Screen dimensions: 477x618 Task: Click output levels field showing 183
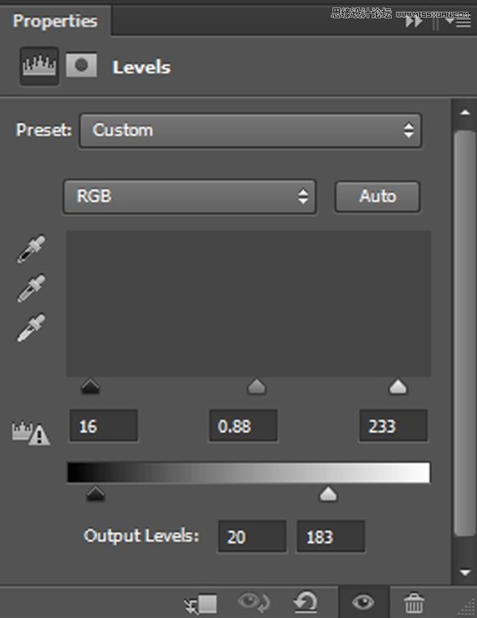click(x=330, y=536)
